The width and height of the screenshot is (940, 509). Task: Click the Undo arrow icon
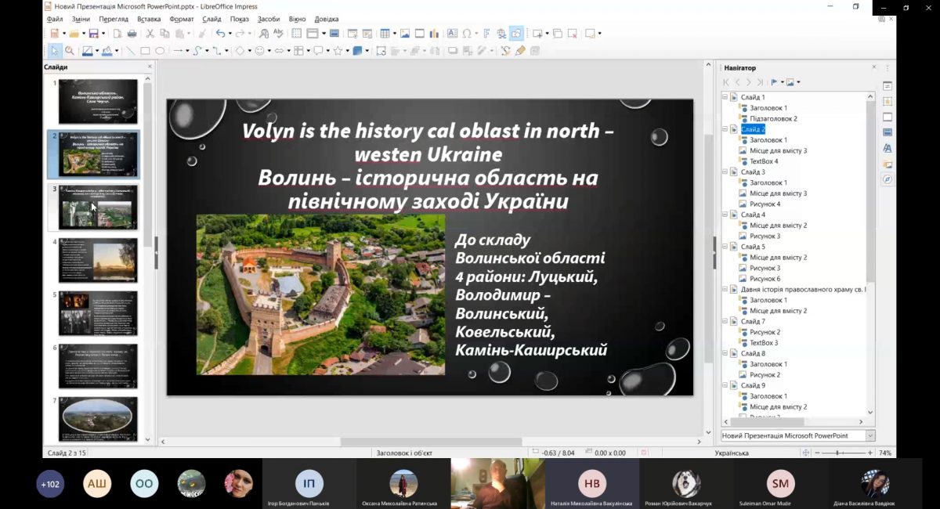[220, 34]
